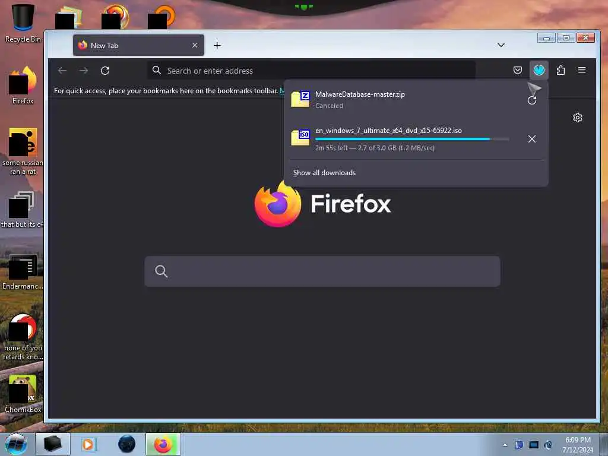Viewport: 608px width, 456px height.
Task: Click the Firefox forward arrow button
Action: tap(84, 71)
